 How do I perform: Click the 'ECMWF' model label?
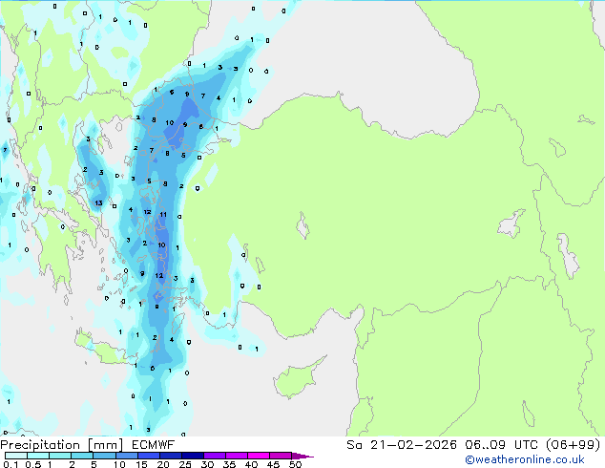click(x=154, y=445)
